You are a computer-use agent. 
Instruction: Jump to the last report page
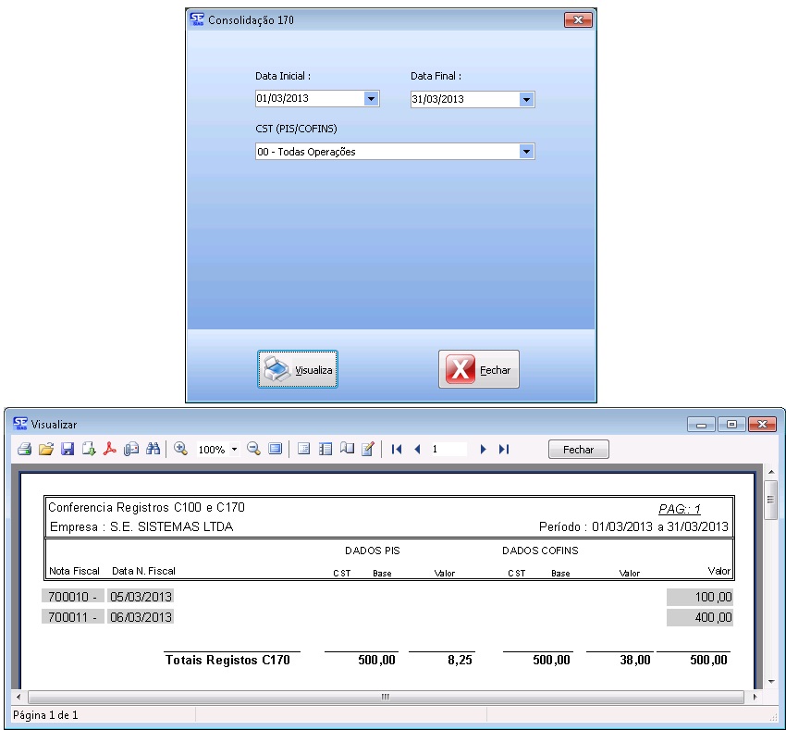pos(504,449)
